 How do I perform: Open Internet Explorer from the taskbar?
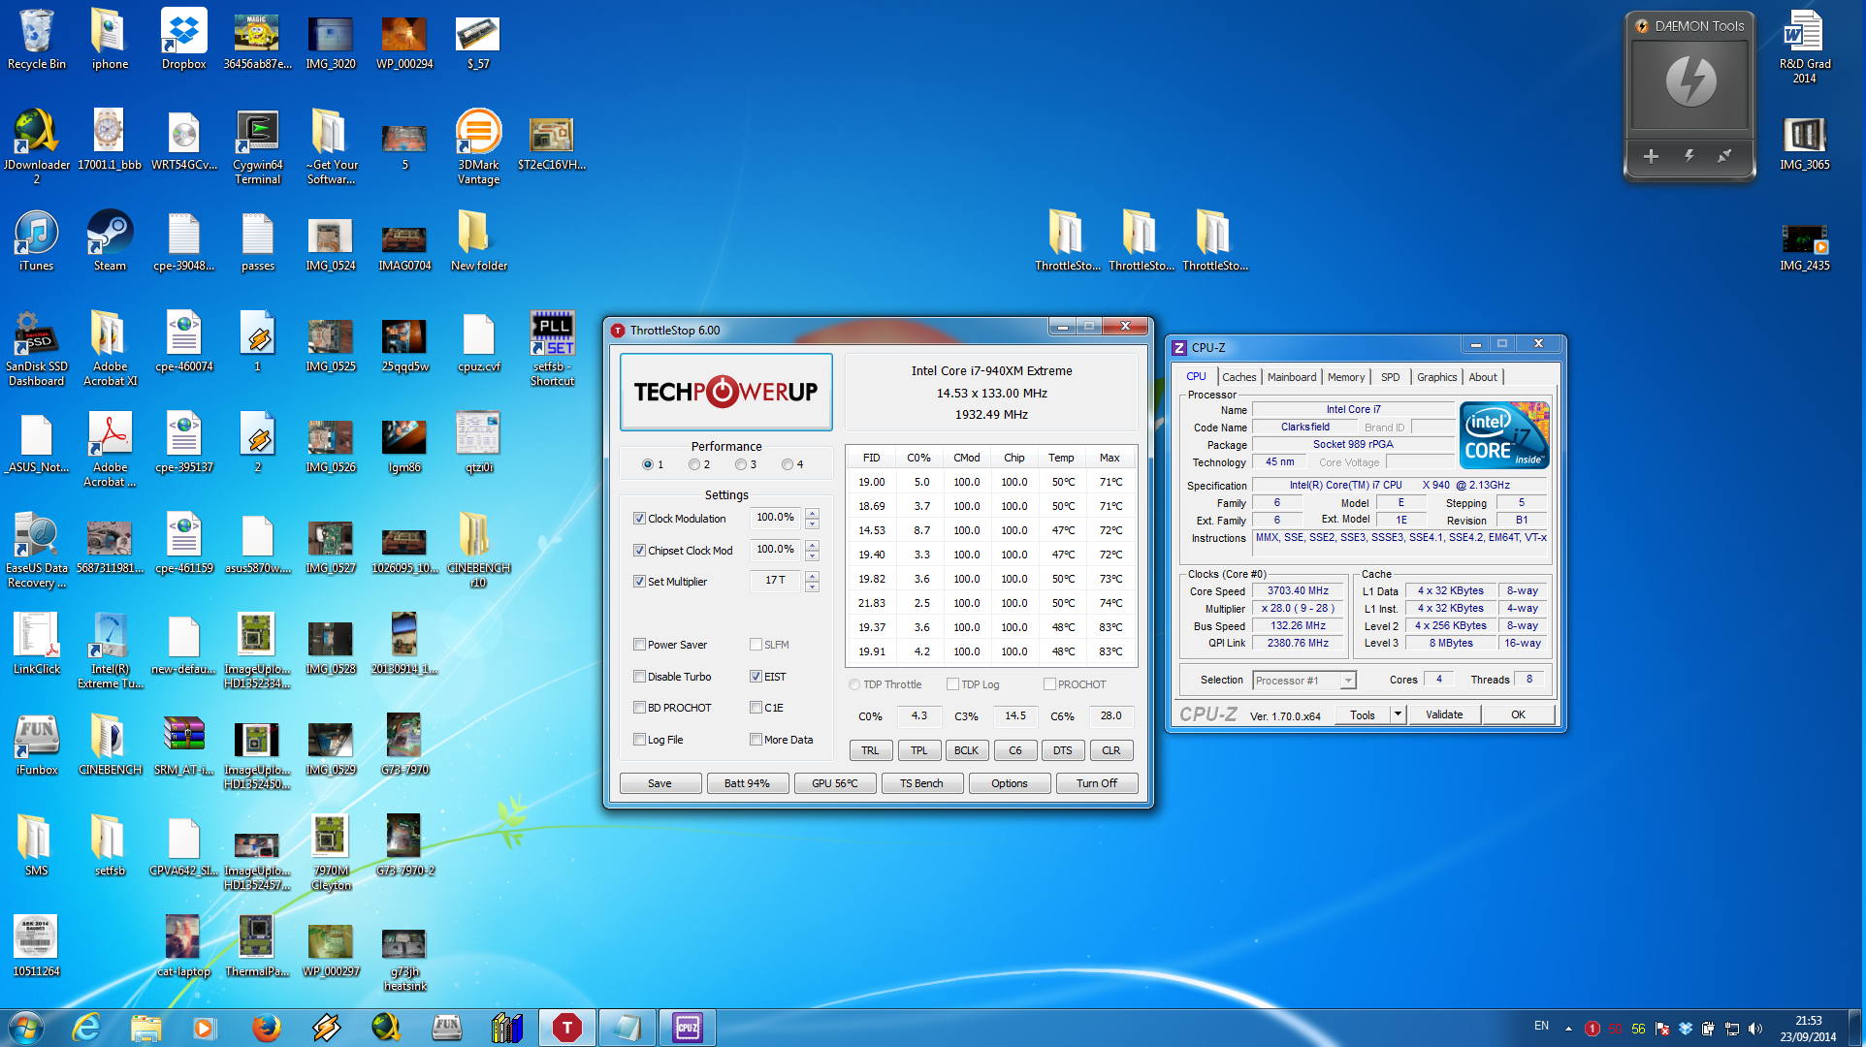(86, 1028)
